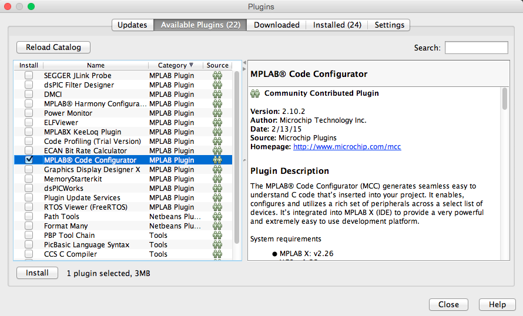Check the install box for CCS C Compiler
The height and width of the screenshot is (316, 523).
pyautogui.click(x=29, y=254)
